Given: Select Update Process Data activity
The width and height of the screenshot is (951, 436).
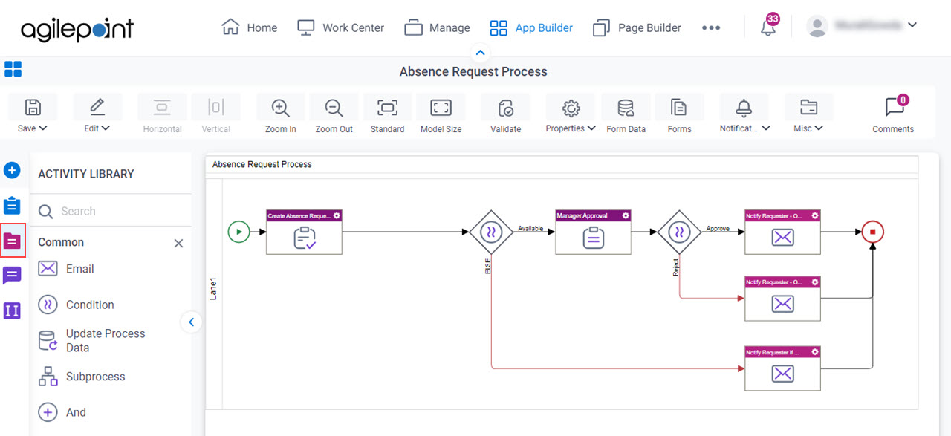Looking at the screenshot, I should 92,341.
